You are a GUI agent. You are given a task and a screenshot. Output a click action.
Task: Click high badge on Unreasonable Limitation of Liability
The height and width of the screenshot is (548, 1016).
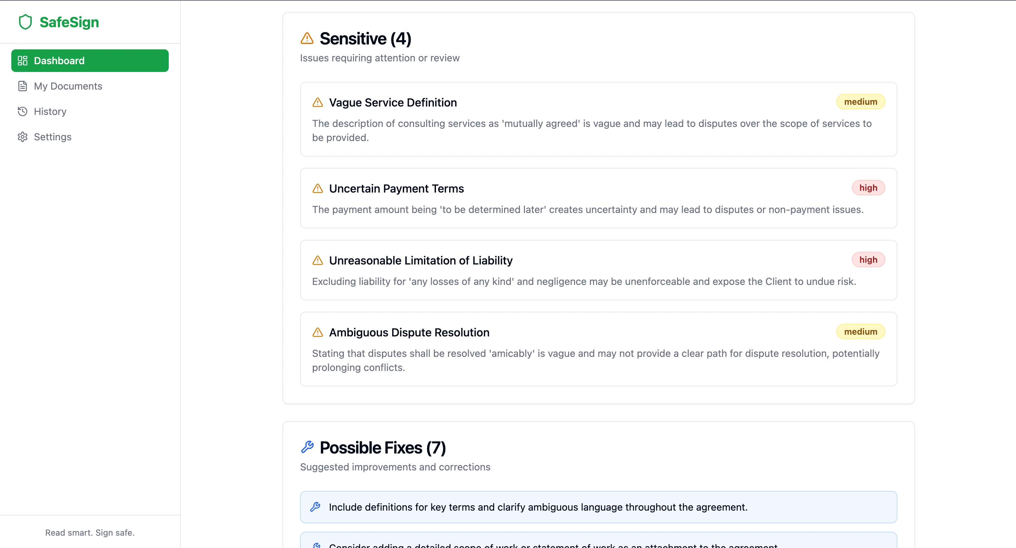point(868,260)
